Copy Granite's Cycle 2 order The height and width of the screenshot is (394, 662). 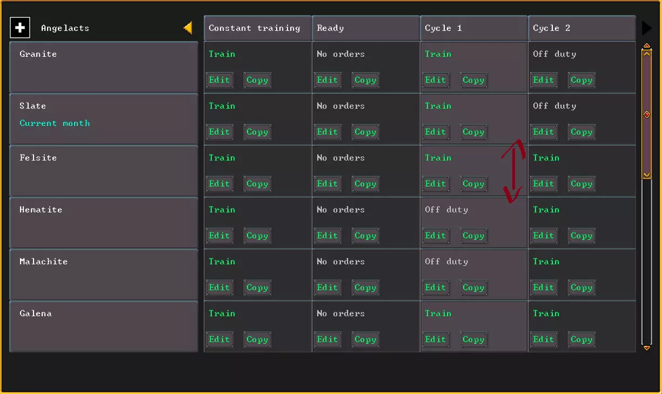pyautogui.click(x=581, y=80)
